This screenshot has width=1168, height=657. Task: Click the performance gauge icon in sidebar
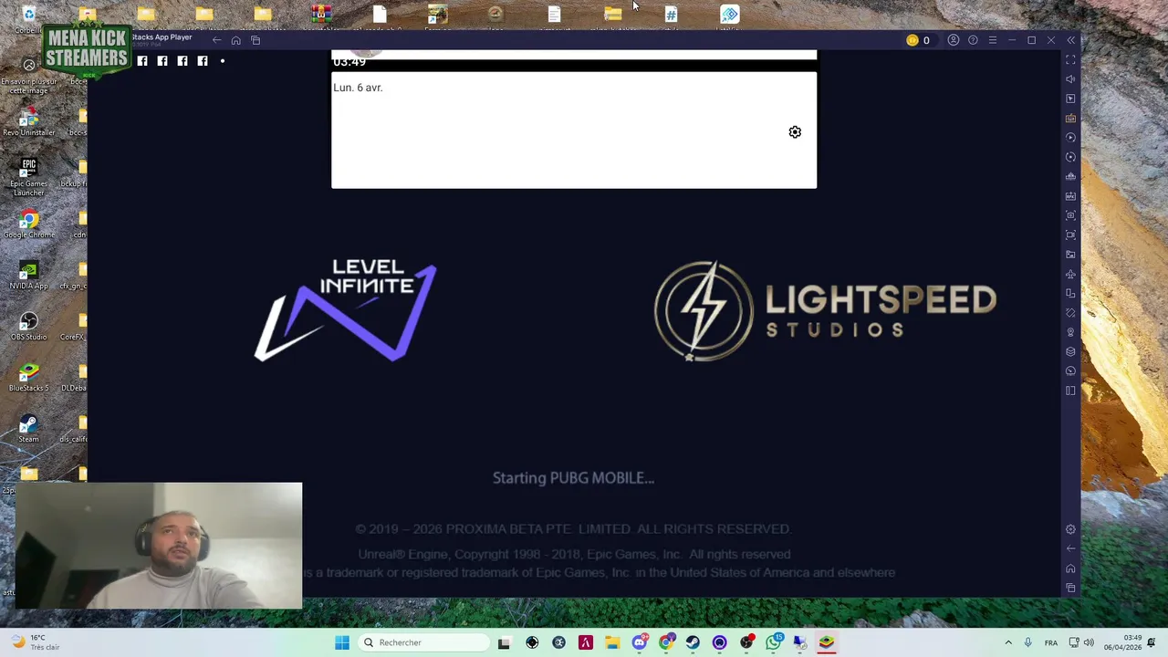click(x=1070, y=370)
